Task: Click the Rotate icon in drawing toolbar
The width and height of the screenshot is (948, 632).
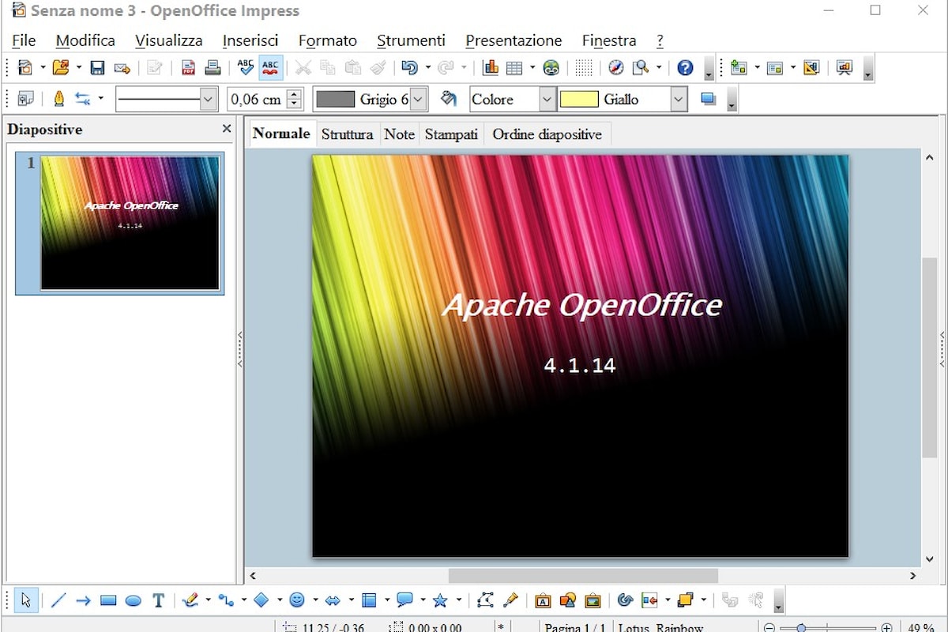Action: [x=625, y=600]
